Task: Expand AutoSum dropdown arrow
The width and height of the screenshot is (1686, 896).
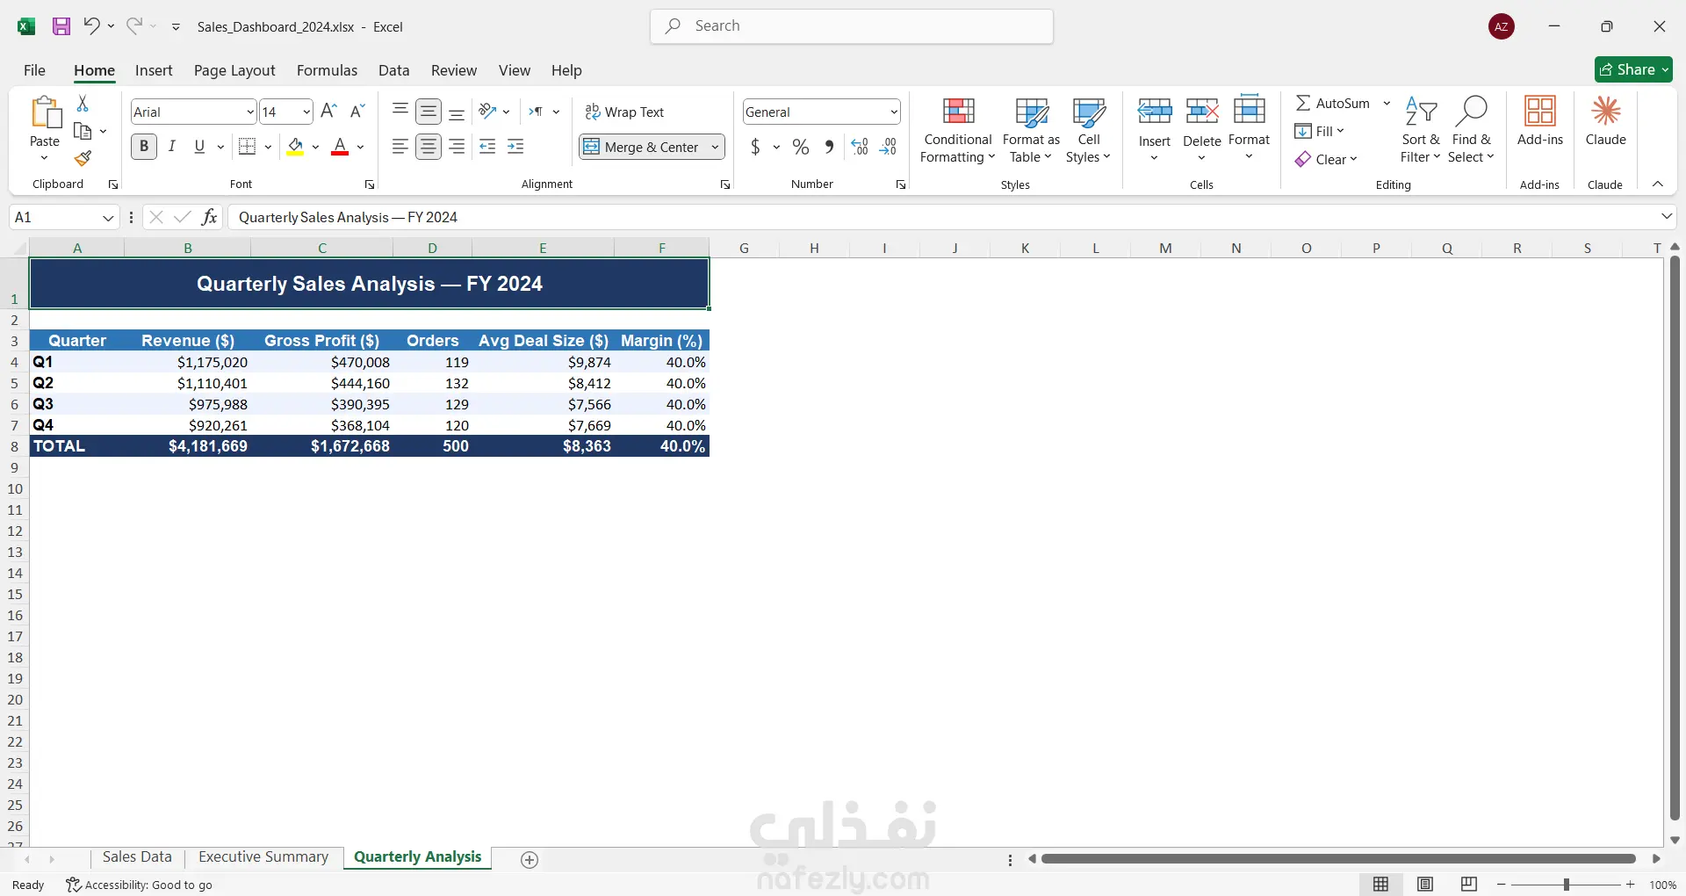Action: 1387,103
